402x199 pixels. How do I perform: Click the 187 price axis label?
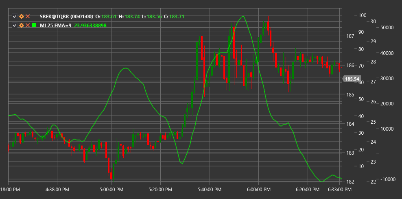pyautogui.click(x=350, y=36)
